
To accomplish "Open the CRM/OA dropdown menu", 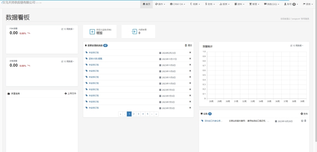I will [x=178, y=4].
